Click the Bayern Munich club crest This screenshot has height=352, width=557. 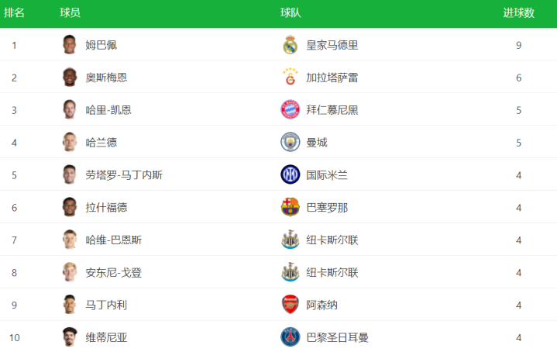coord(290,110)
